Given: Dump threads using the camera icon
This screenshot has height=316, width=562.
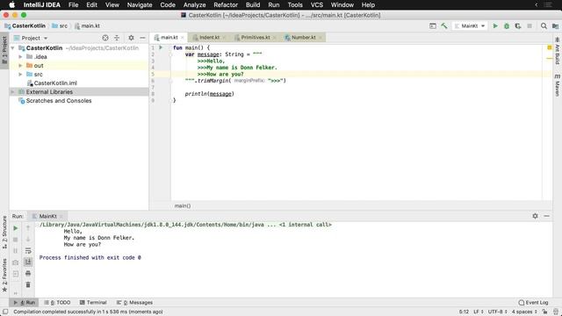Looking at the screenshot, I should pyautogui.click(x=16, y=262).
